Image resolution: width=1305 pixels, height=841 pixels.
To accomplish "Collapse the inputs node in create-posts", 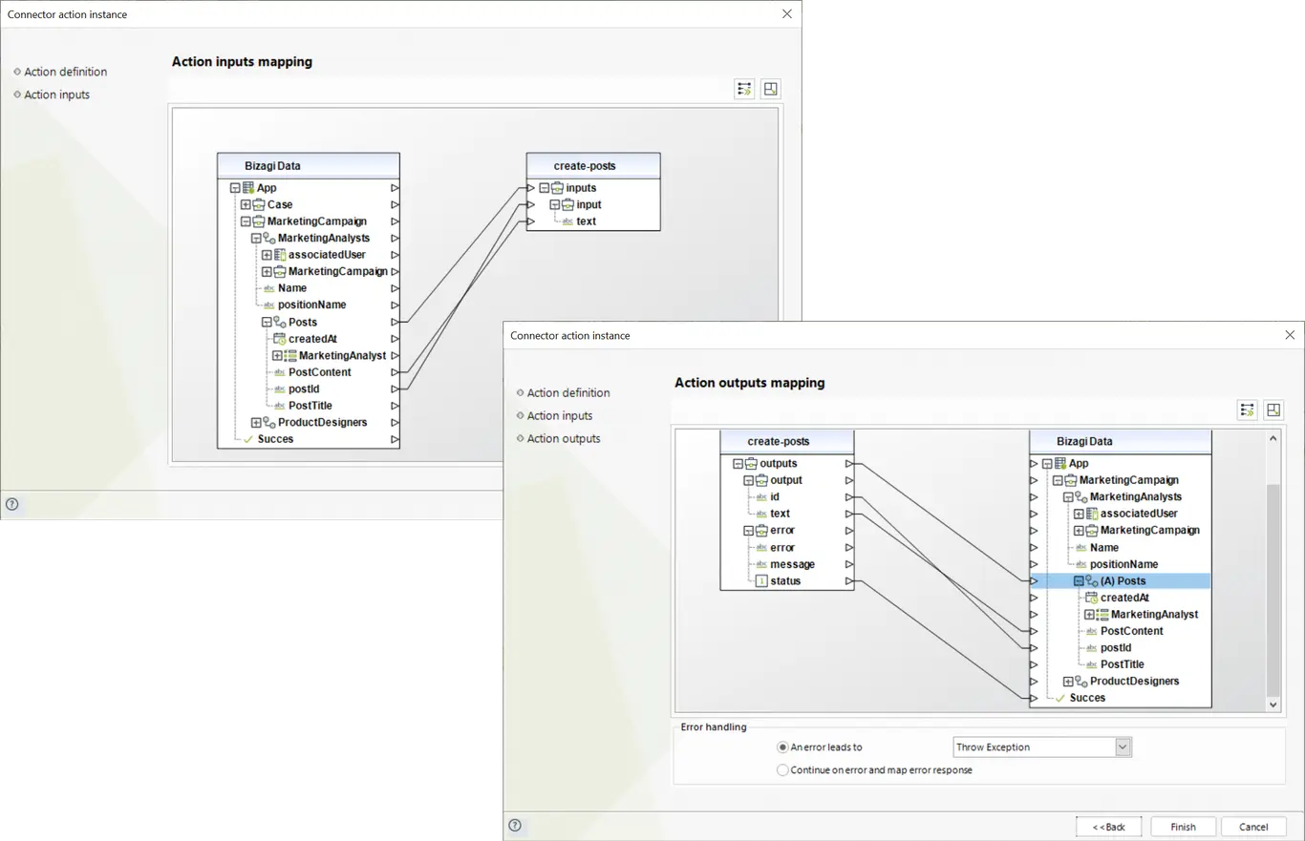I will (x=544, y=188).
